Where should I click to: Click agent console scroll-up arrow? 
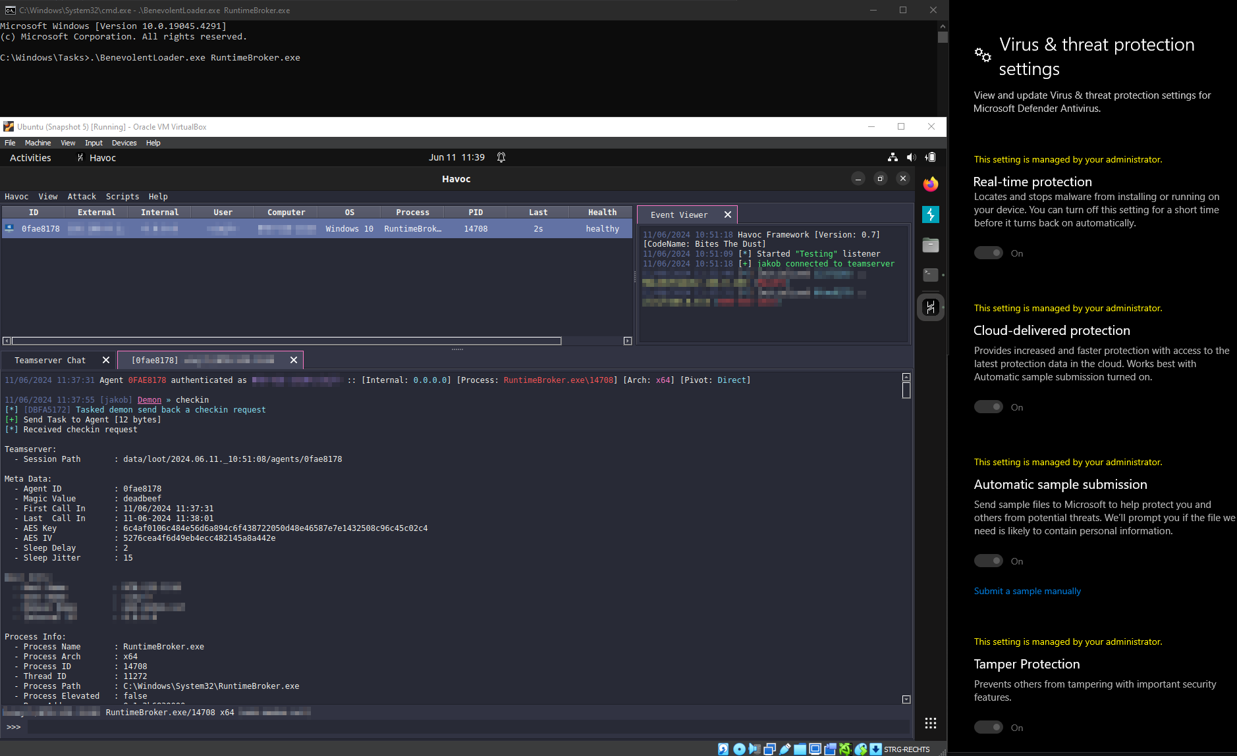pos(906,377)
